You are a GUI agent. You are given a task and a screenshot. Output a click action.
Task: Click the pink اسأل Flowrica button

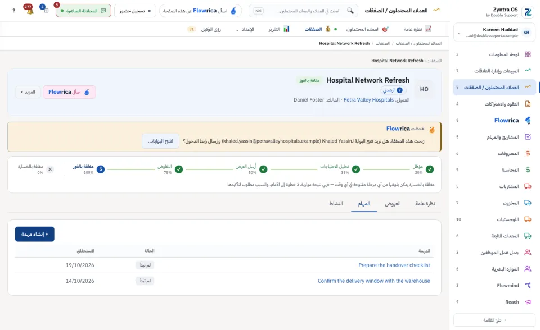(x=69, y=92)
